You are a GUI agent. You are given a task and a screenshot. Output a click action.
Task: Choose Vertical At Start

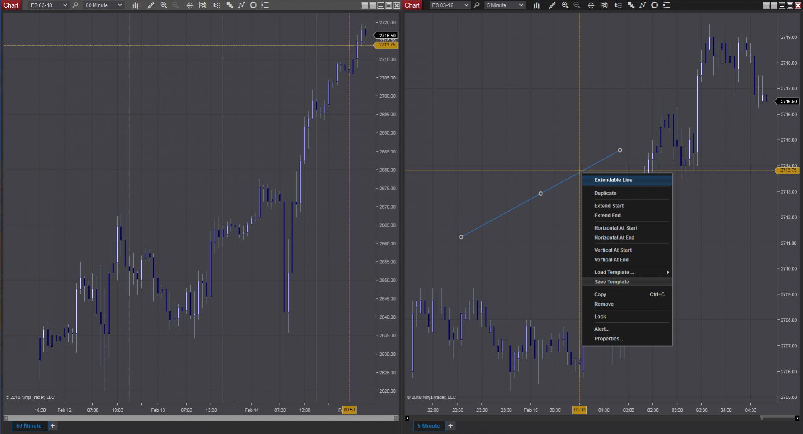627,250
